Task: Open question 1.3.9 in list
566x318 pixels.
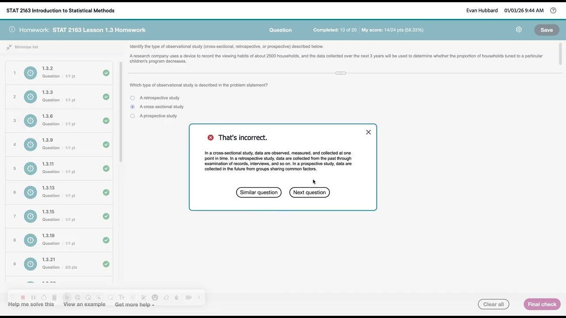Action: pos(59,144)
